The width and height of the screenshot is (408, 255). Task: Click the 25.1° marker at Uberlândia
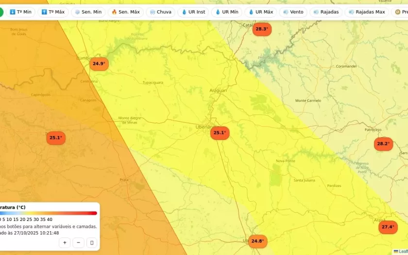coord(220,133)
